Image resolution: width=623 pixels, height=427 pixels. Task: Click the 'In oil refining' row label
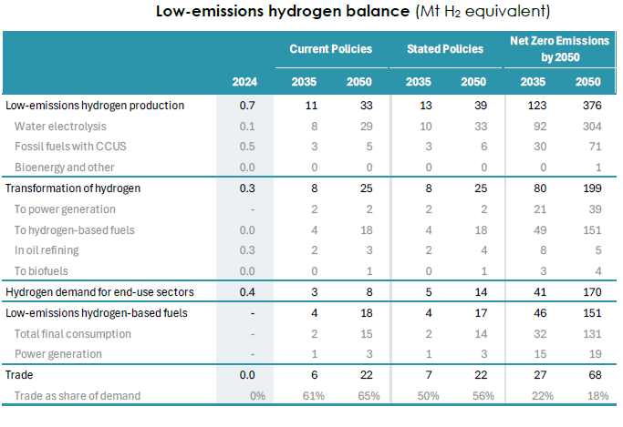click(51, 250)
